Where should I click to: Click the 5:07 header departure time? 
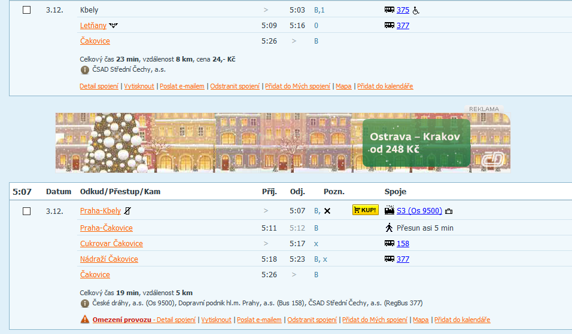click(x=22, y=192)
